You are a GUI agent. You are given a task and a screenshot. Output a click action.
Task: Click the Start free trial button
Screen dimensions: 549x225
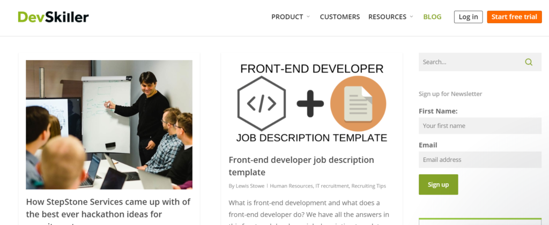point(514,17)
